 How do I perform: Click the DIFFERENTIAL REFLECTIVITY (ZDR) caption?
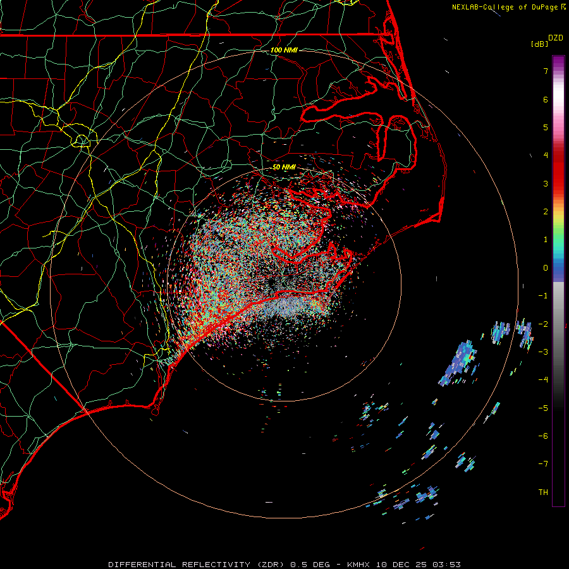(x=197, y=565)
